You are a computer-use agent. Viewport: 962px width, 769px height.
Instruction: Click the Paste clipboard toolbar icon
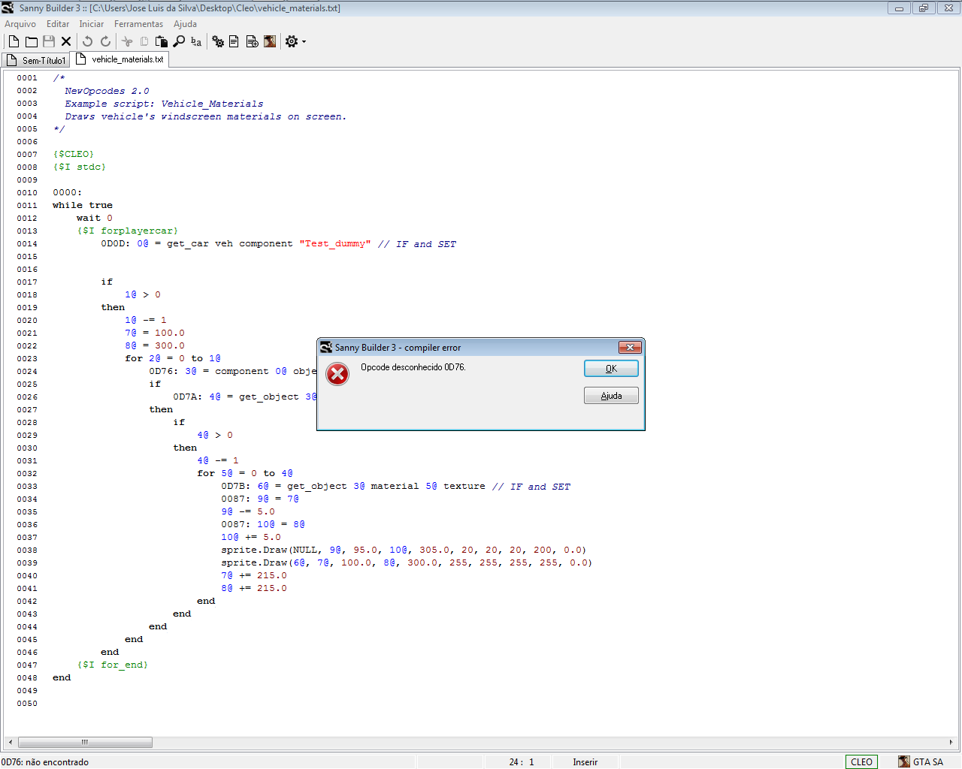coord(161,41)
